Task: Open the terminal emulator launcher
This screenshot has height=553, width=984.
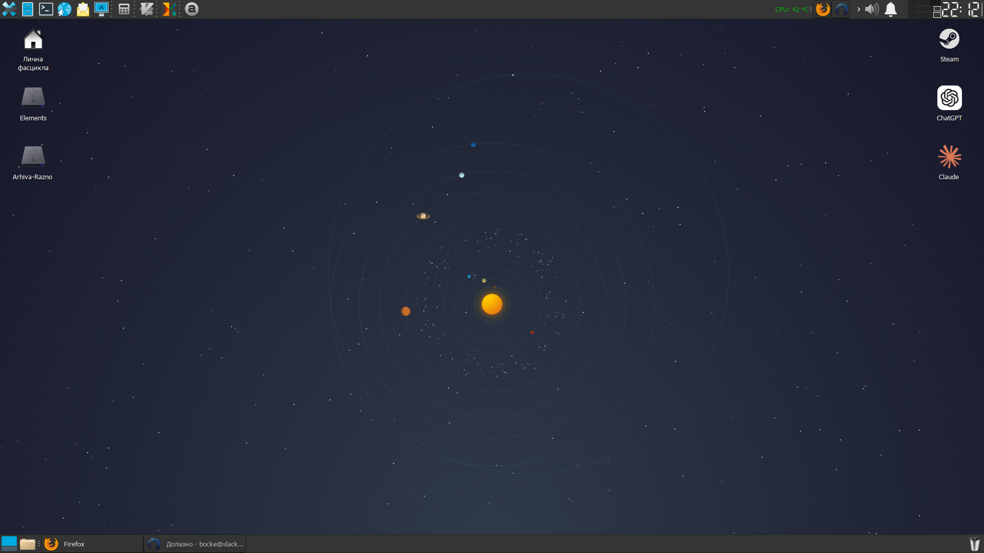Action: [46, 9]
